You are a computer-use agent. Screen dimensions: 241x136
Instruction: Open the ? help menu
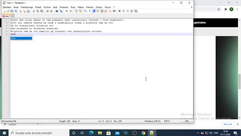tap(114, 7)
